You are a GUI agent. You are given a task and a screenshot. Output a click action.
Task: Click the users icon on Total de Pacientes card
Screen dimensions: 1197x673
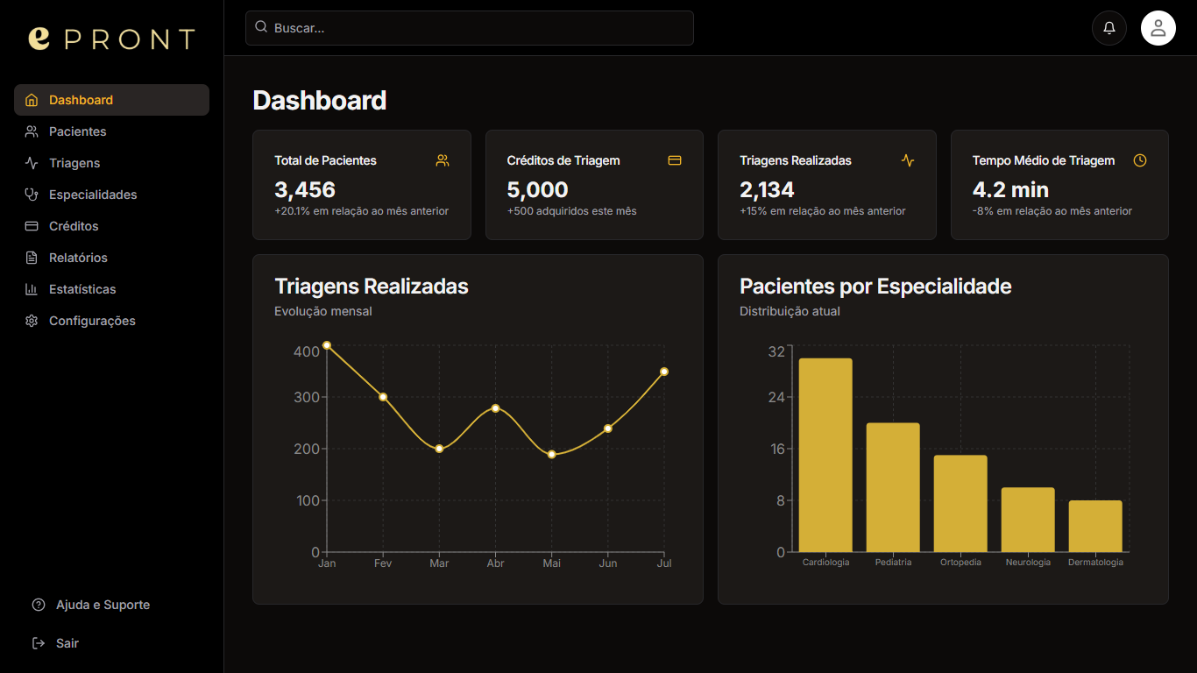[443, 160]
